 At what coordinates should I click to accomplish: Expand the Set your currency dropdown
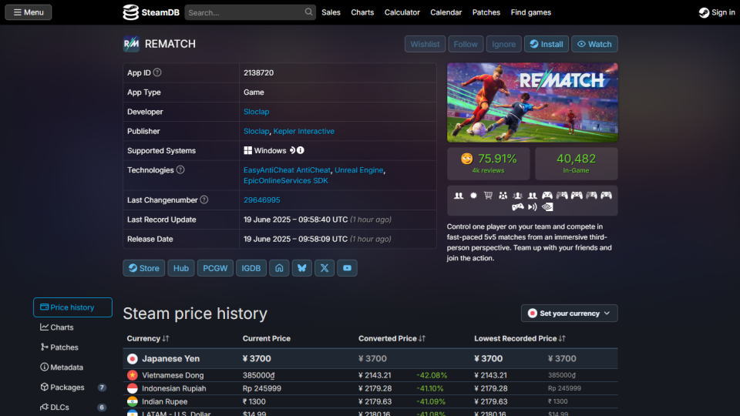(569, 314)
